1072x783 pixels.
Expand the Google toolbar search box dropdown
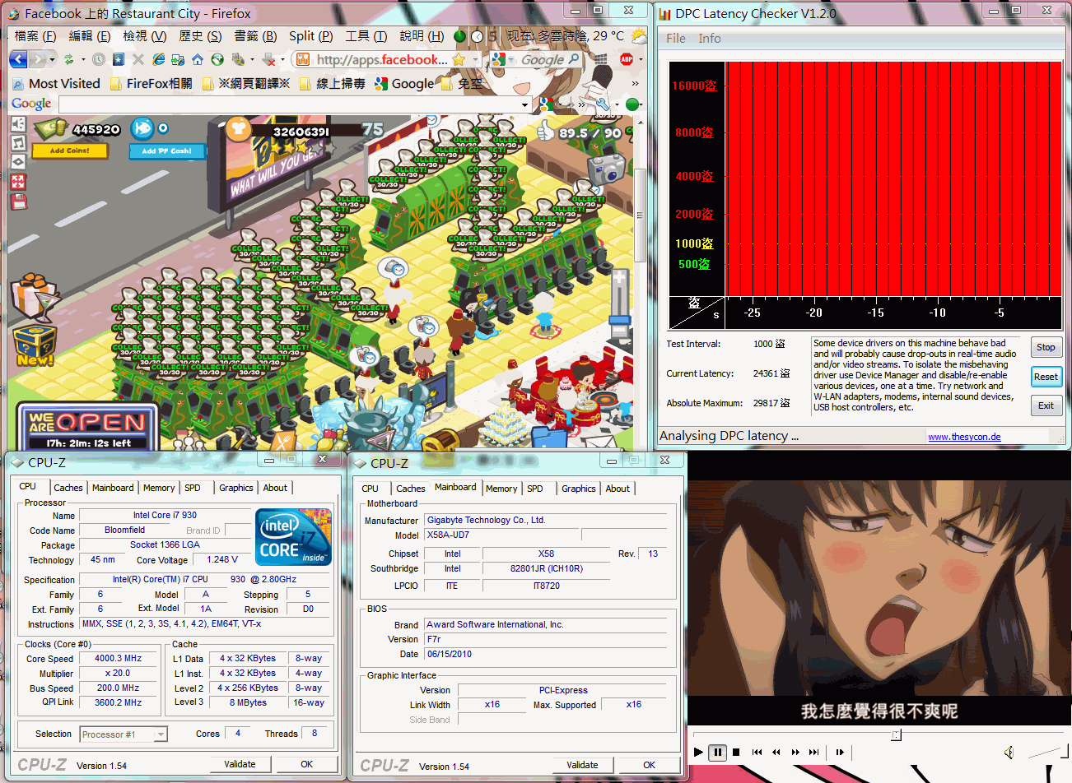pyautogui.click(x=525, y=105)
